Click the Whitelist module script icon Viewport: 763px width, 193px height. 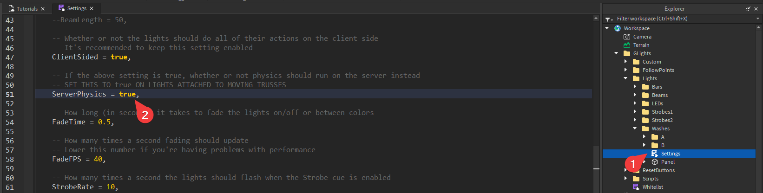pos(636,187)
